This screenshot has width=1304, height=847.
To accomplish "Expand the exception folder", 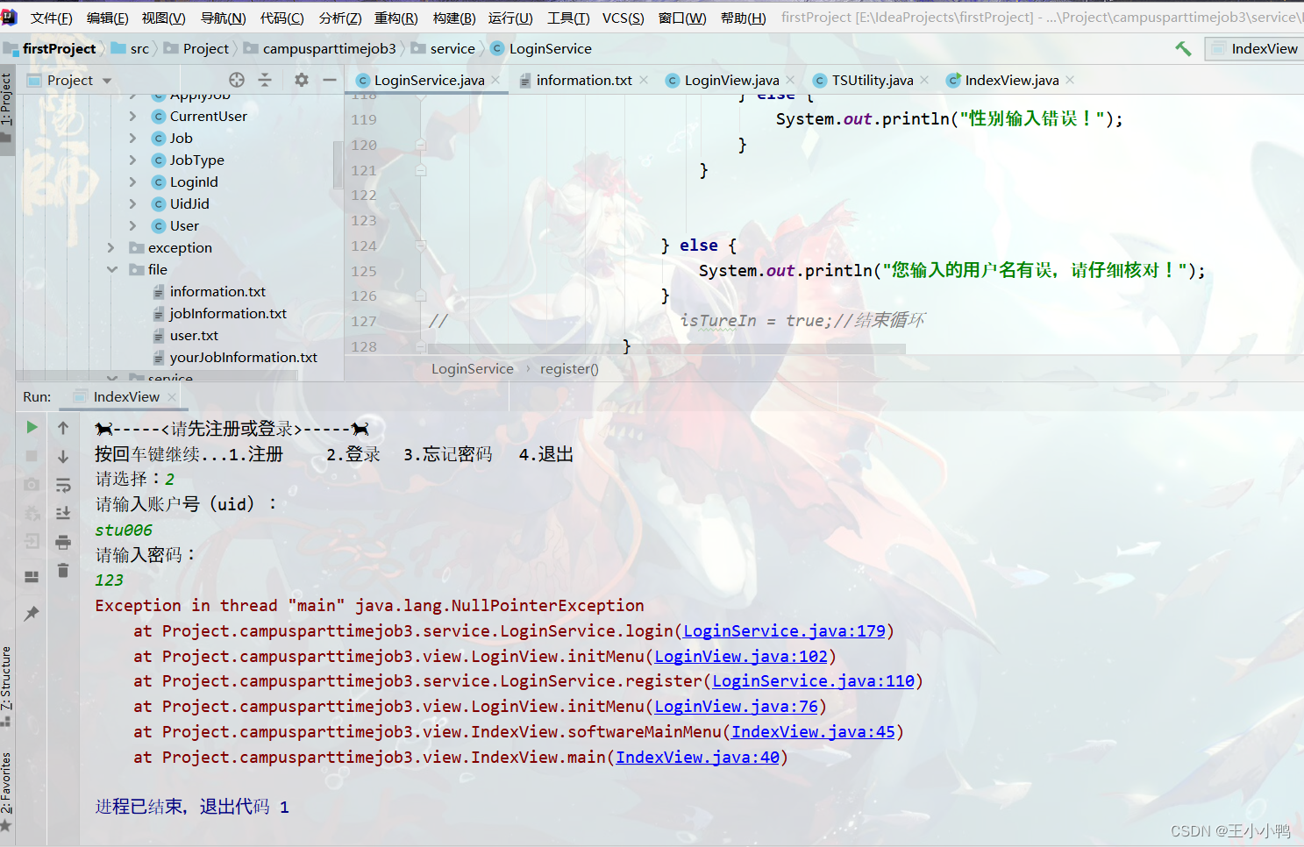I will [x=111, y=247].
